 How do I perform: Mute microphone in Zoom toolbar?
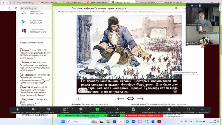(17, 110)
